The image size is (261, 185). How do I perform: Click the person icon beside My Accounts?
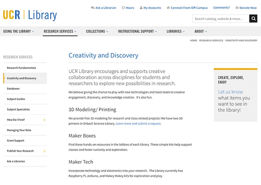(x=141, y=8)
